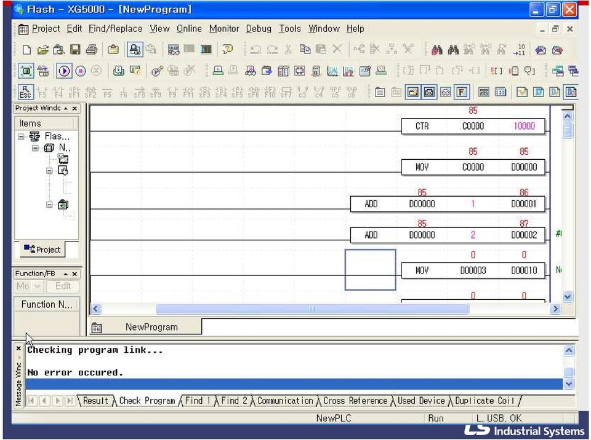
Task: Select the CTR C0000 instruction box
Action: [x=473, y=126]
